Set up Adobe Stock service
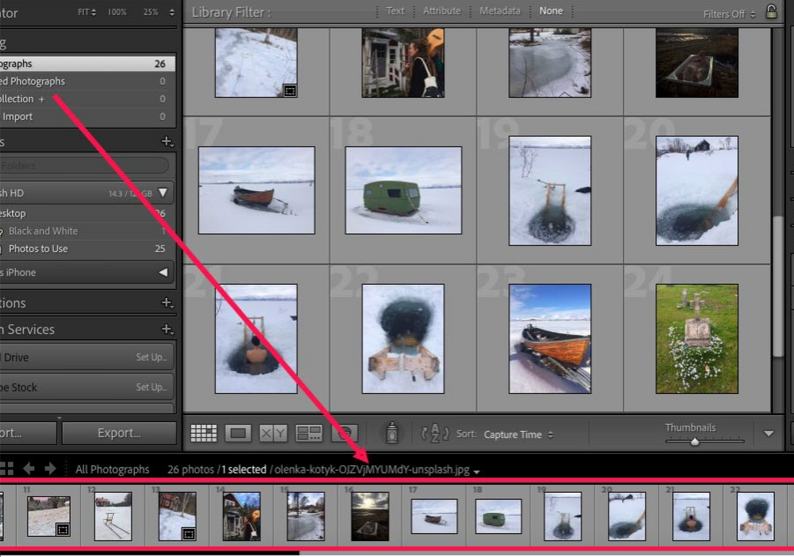794x557 pixels. tap(151, 387)
